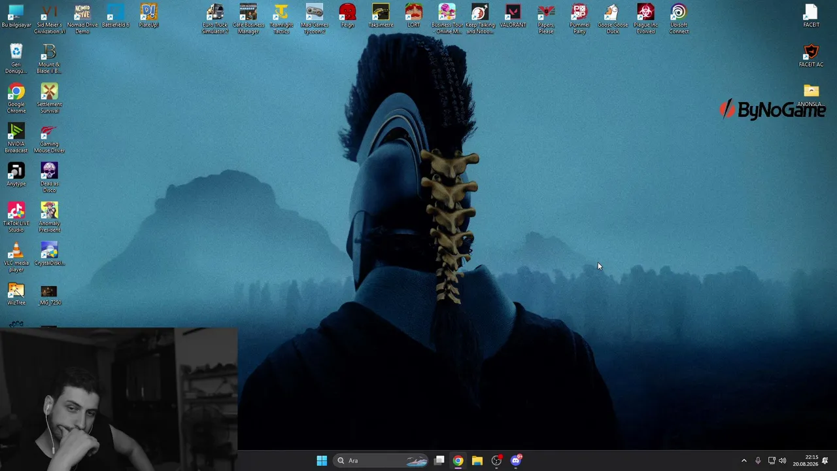
Task: Select the Anytype desktop icon
Action: [x=16, y=175]
